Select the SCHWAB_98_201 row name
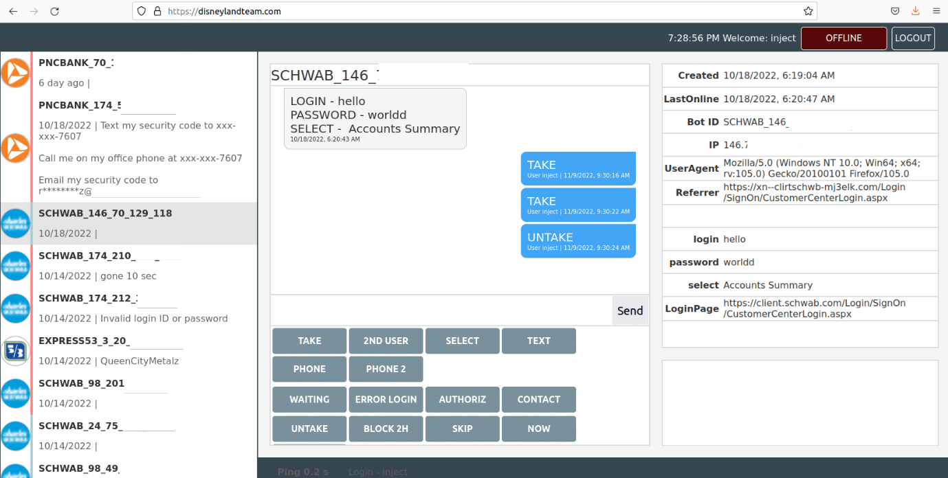948x478 pixels. click(81, 383)
